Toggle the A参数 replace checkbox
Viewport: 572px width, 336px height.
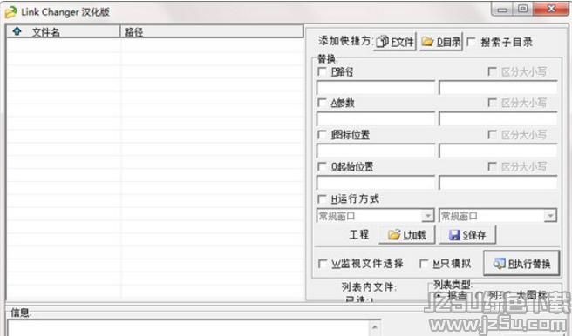tap(322, 103)
